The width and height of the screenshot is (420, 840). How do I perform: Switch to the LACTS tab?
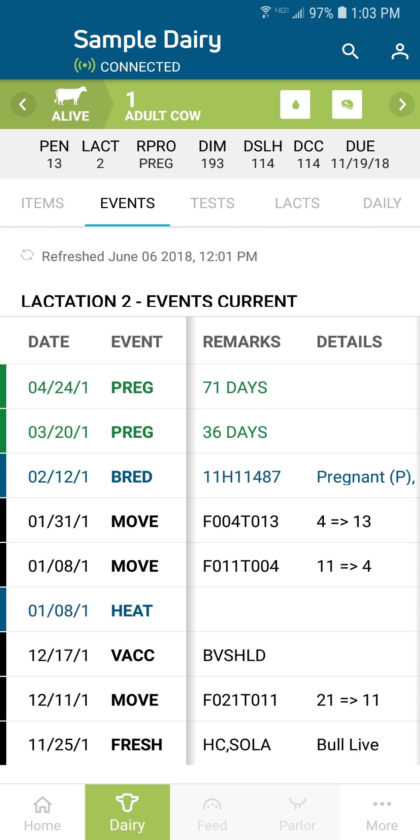[297, 203]
